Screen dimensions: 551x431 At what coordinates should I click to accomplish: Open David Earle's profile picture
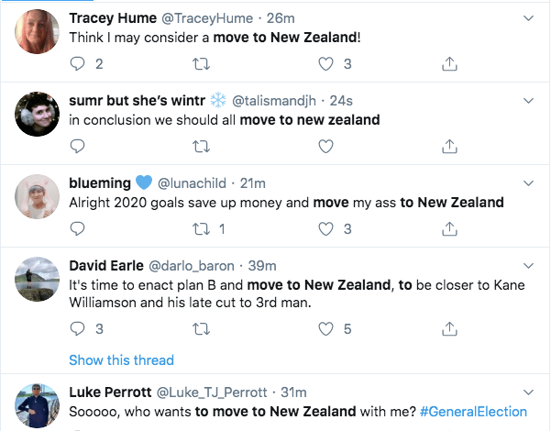[x=39, y=281]
